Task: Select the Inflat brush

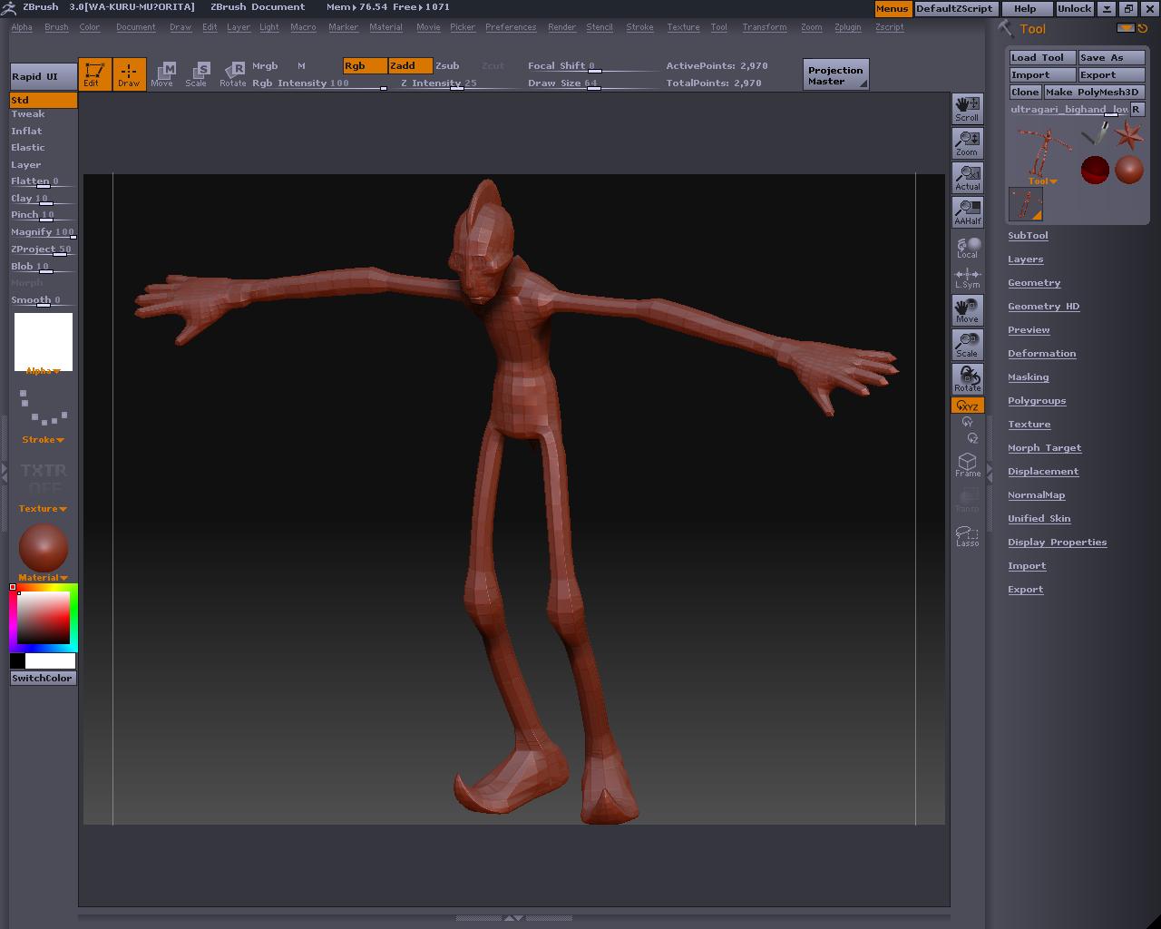Action: point(26,131)
